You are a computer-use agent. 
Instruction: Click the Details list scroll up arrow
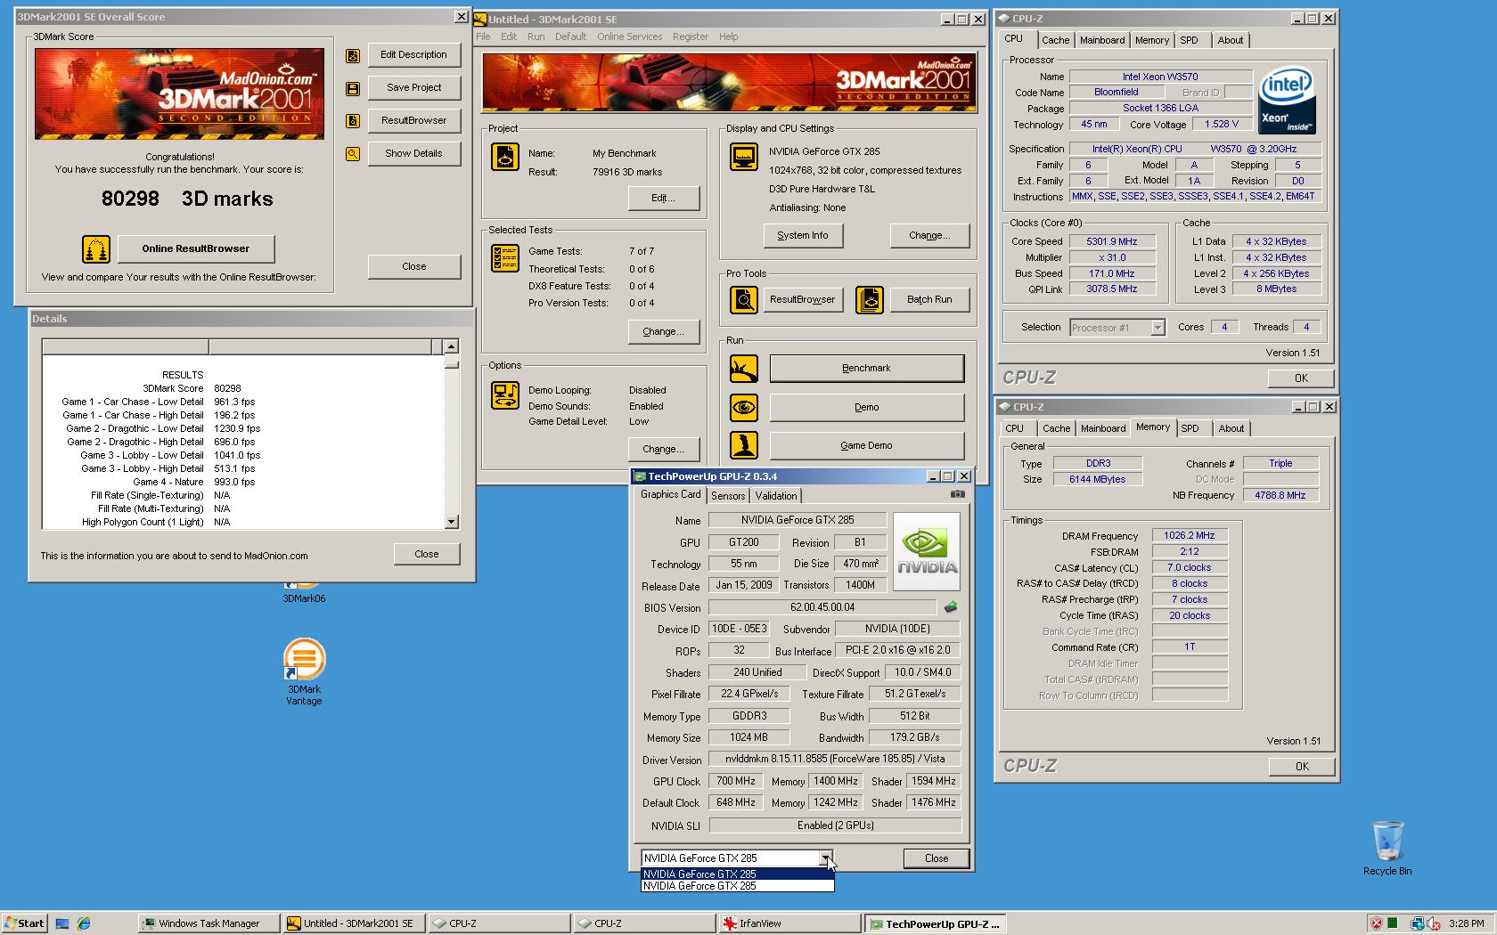tap(451, 346)
